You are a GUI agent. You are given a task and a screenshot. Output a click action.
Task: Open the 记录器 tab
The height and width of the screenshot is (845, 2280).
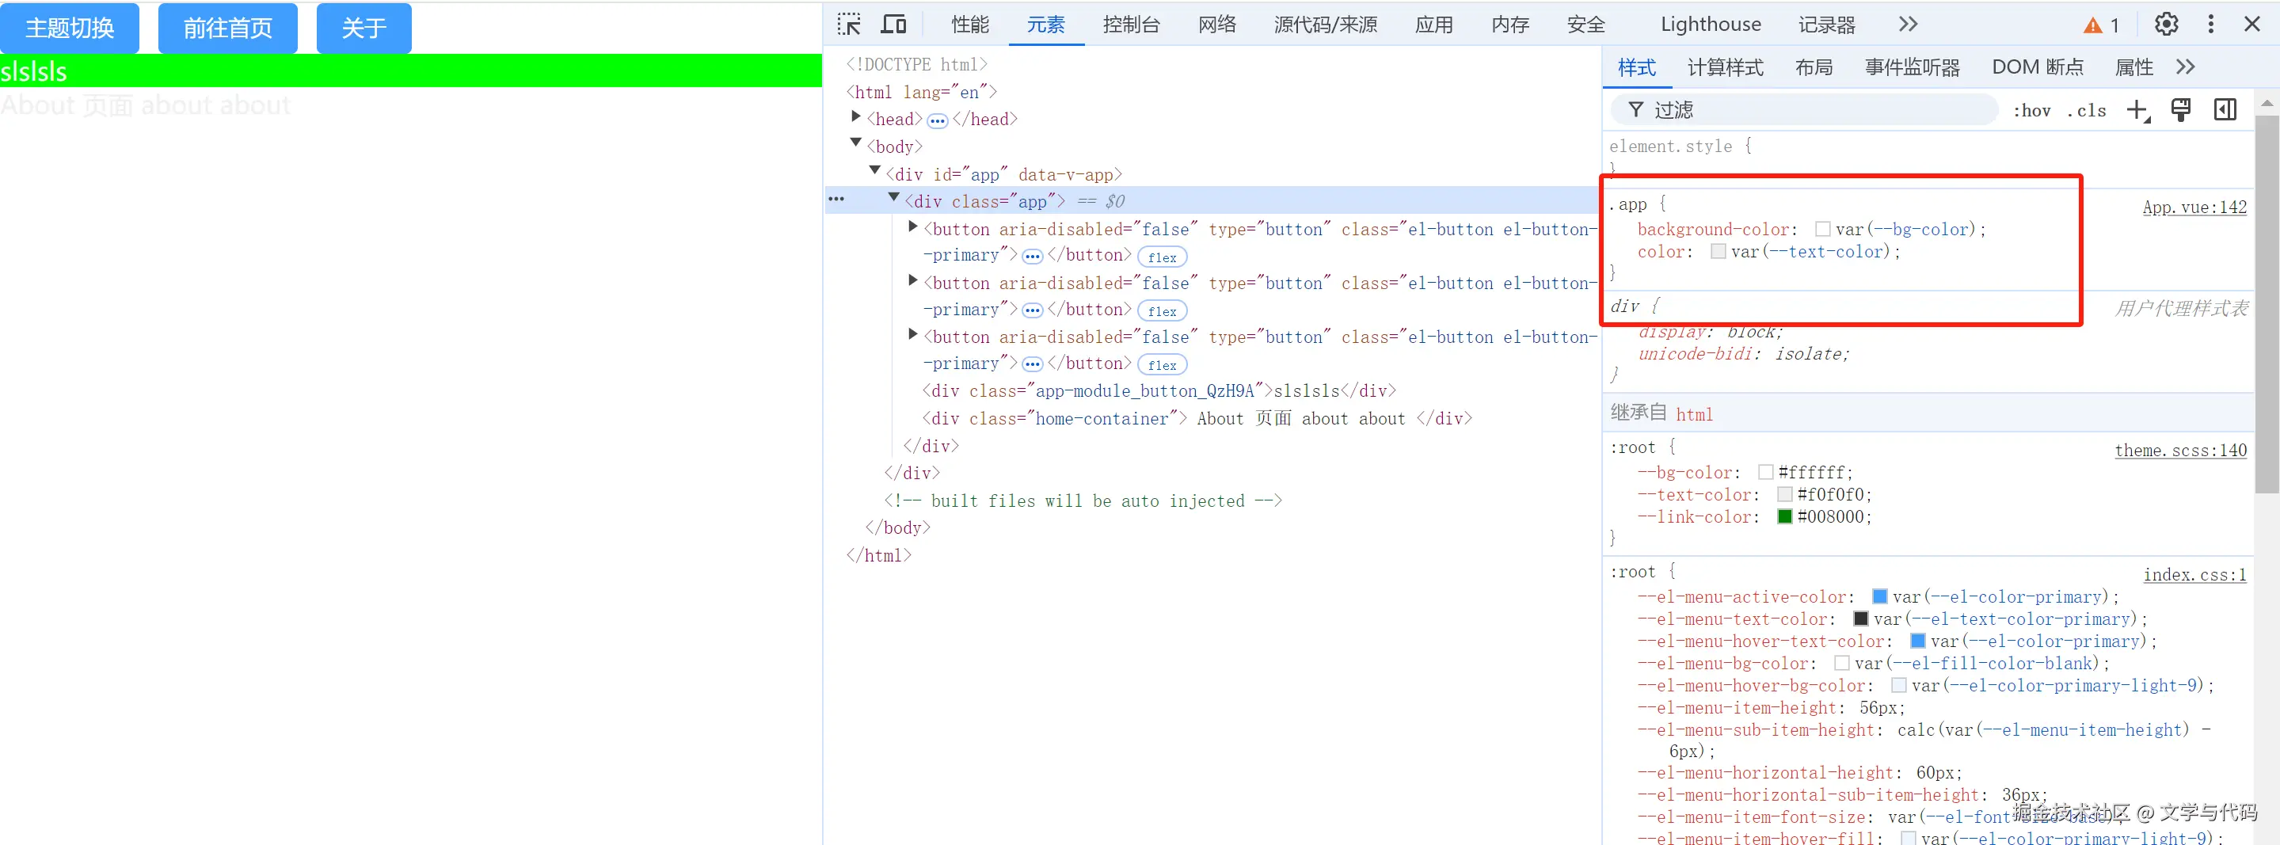pyautogui.click(x=1826, y=25)
